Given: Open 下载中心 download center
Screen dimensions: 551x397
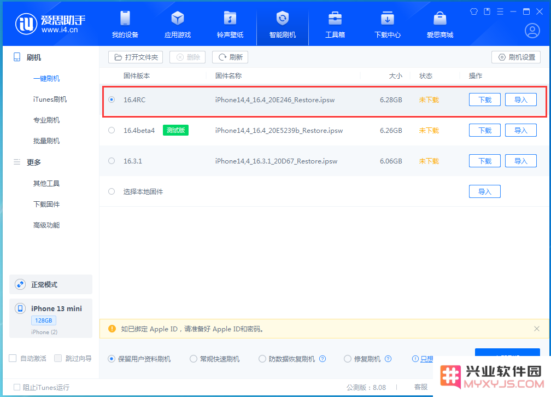Looking at the screenshot, I should click(387, 25).
